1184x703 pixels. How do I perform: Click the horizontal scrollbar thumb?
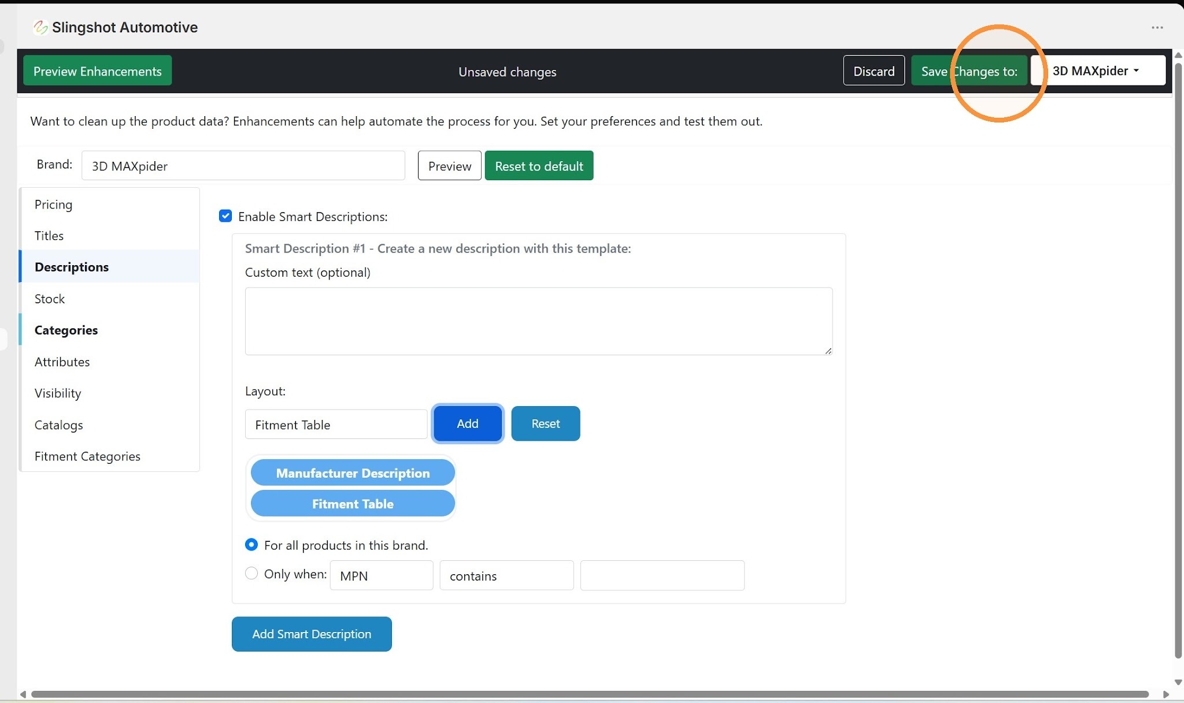coord(590,694)
